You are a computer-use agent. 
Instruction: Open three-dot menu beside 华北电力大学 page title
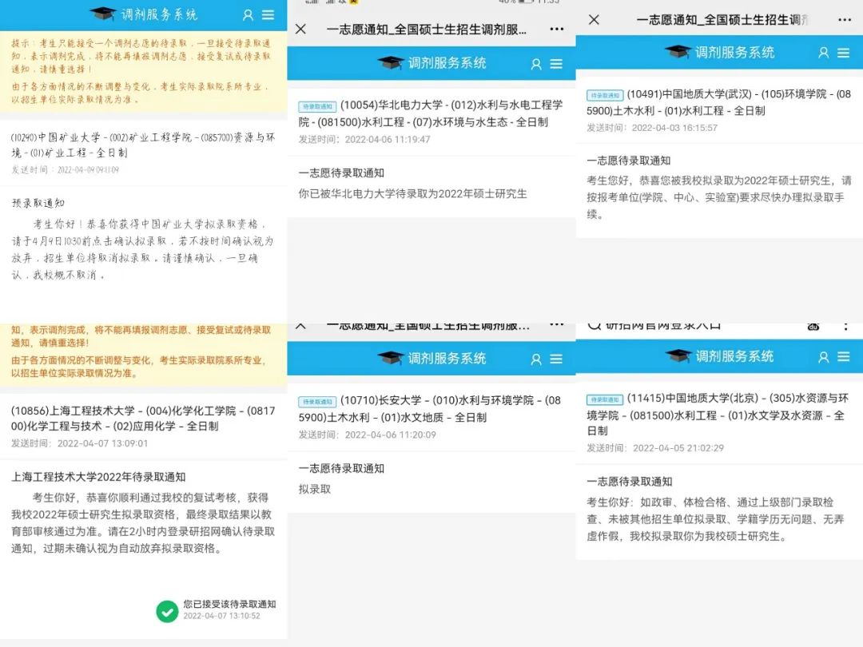pos(556,29)
